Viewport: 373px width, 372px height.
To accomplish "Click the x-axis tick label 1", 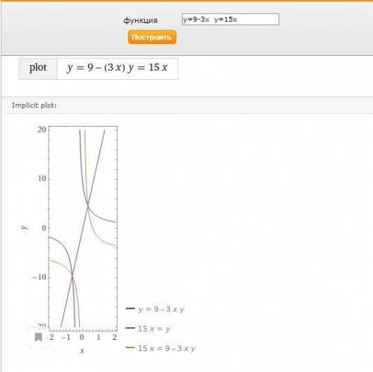I will pos(98,337).
